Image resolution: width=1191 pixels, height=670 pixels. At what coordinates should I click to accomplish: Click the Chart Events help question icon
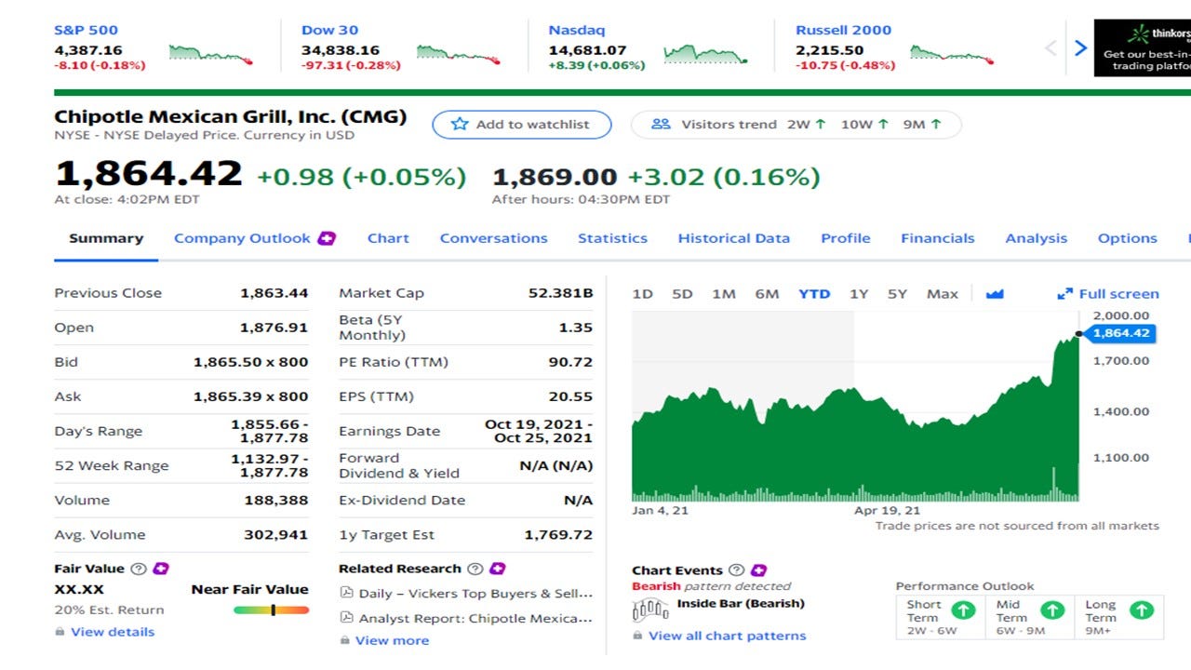(x=737, y=570)
